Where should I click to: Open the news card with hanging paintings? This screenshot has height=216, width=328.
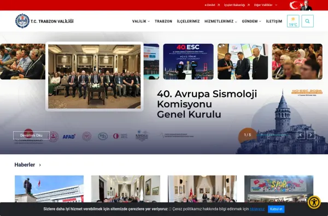pyautogui.click(x=126, y=189)
